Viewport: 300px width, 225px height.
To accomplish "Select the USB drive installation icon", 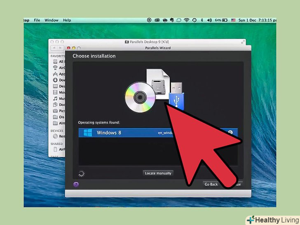I will coord(177,96).
